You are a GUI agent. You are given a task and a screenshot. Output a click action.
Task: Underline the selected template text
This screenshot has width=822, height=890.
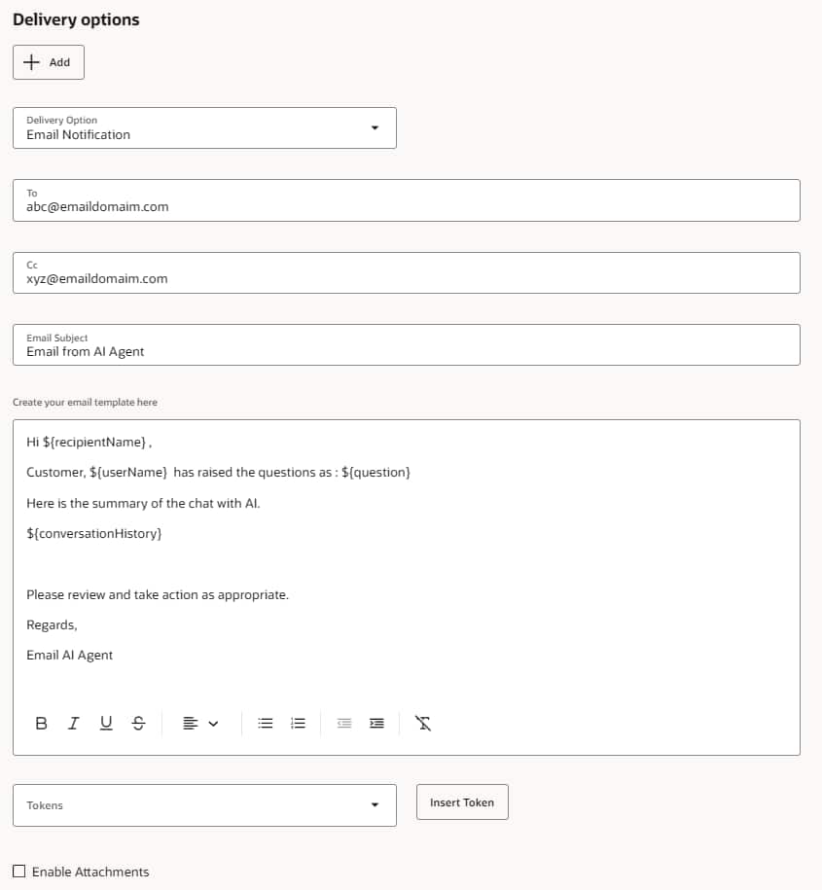(106, 723)
